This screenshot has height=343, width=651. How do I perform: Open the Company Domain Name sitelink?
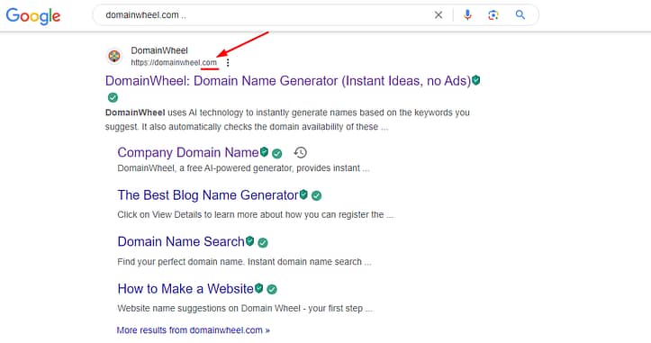(x=188, y=152)
